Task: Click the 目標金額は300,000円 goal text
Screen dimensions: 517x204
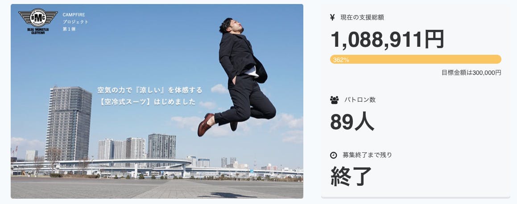Action: click(471, 73)
